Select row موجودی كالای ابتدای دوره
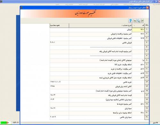Image resolution: width=160 pixels, height=125 pixels. (100, 60)
